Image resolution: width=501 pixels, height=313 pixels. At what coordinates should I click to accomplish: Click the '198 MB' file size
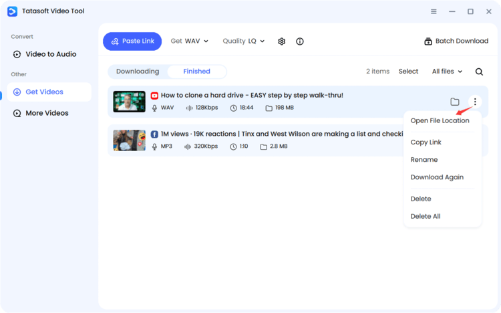[285, 108]
